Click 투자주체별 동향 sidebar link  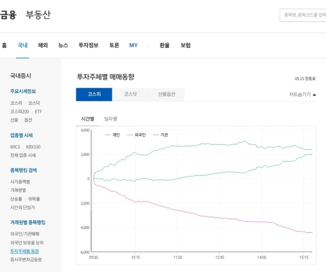pos(24,251)
